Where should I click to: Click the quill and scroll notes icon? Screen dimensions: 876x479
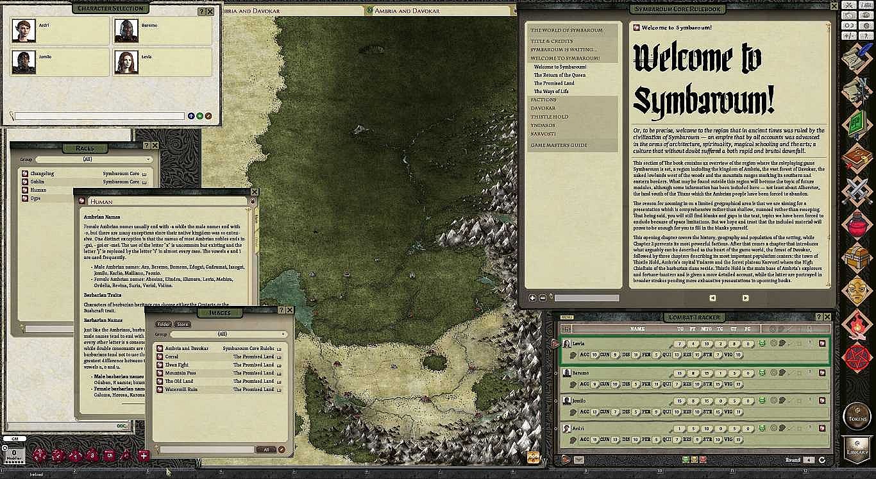pos(858,59)
